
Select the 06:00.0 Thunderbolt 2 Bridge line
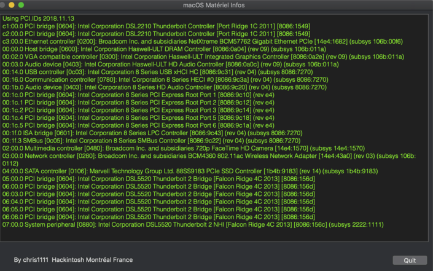coord(159,186)
